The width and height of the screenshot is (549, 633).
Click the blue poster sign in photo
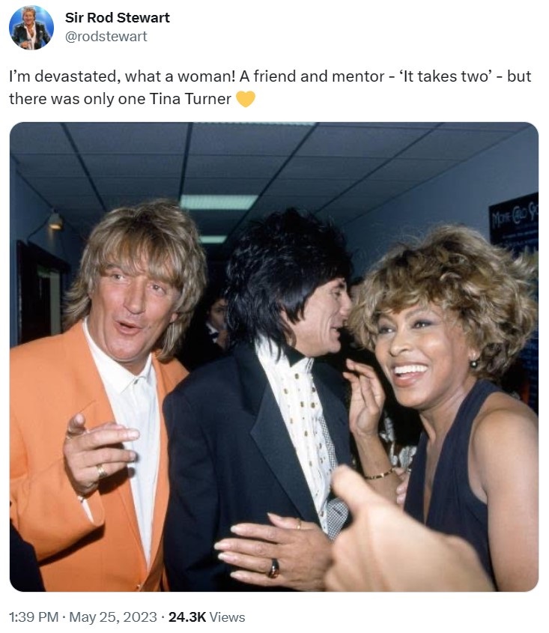coord(514,226)
